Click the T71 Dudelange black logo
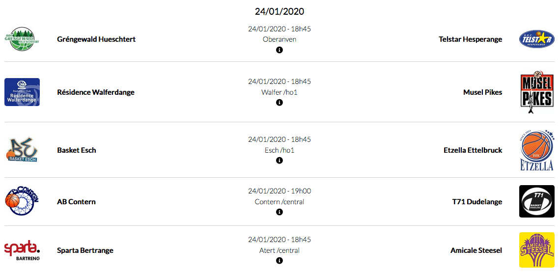Screen dimensions: 560x274 pos(536,201)
